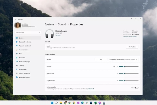Click the Rename link under Headphones
Image resolution: width=157 pixels, height=105 pixels.
[58, 35]
